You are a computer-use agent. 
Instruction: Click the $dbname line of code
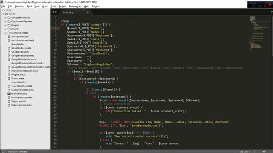(90, 64)
